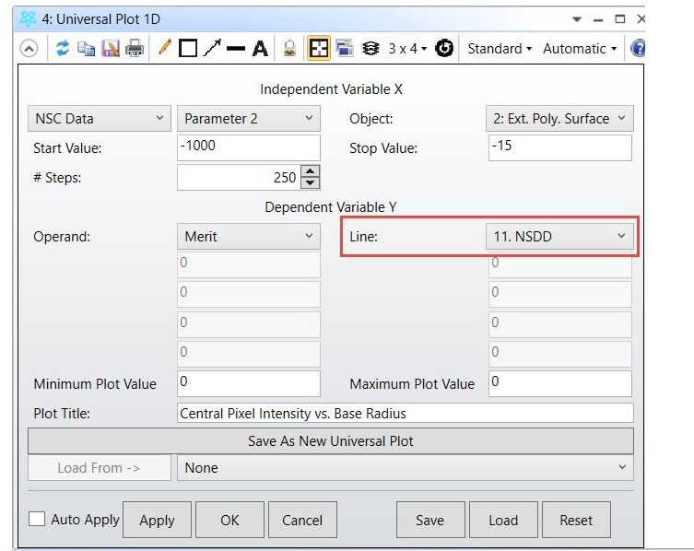Click the Cancel button
Viewport: 694px width, 551px height.
pos(302,520)
